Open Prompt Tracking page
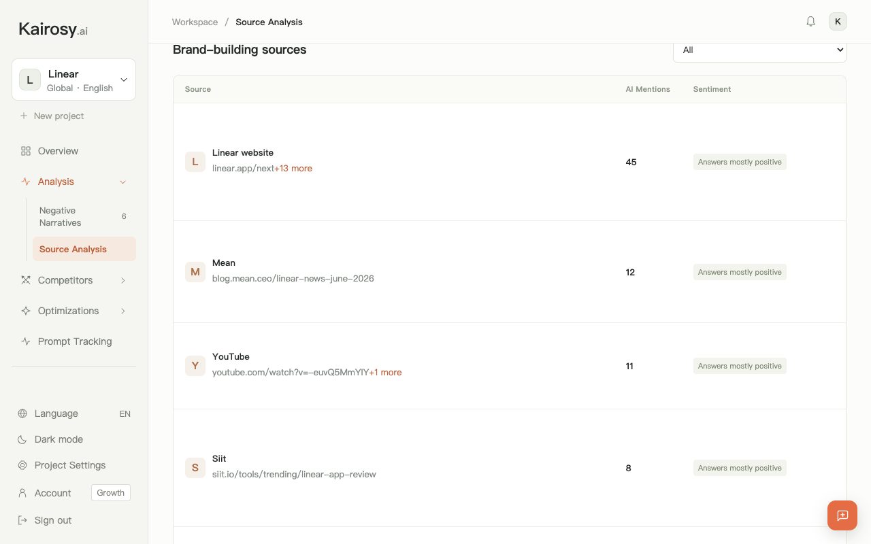This screenshot has height=544, width=871. tap(73, 341)
